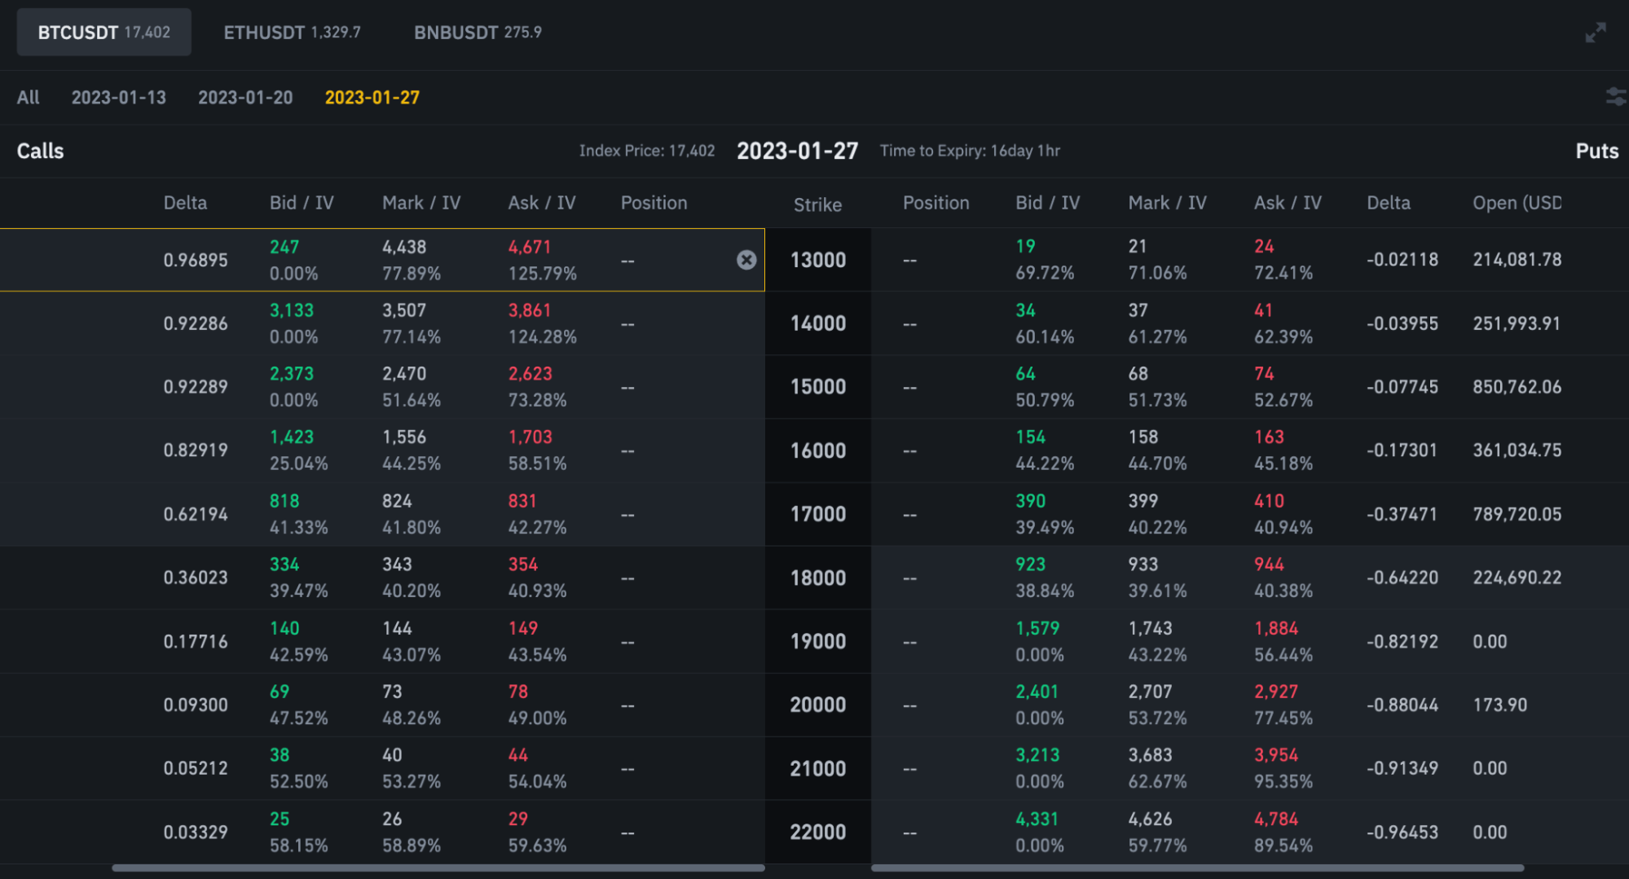Click the Calls section label

(40, 151)
